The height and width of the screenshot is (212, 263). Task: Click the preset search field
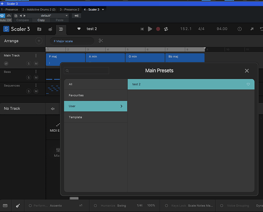click(x=87, y=71)
